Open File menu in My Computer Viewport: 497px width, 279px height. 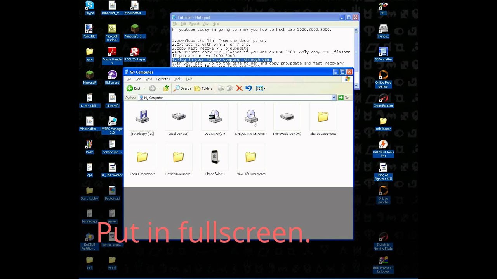[129, 79]
